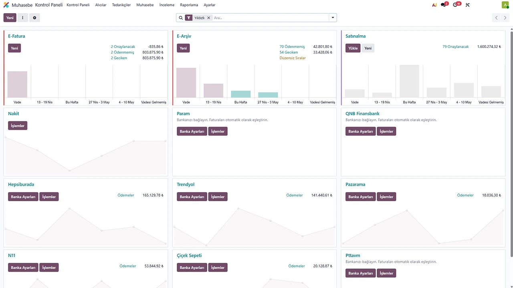513x288 pixels.
Task: Open the AI assistant icon
Action: click(x=434, y=5)
